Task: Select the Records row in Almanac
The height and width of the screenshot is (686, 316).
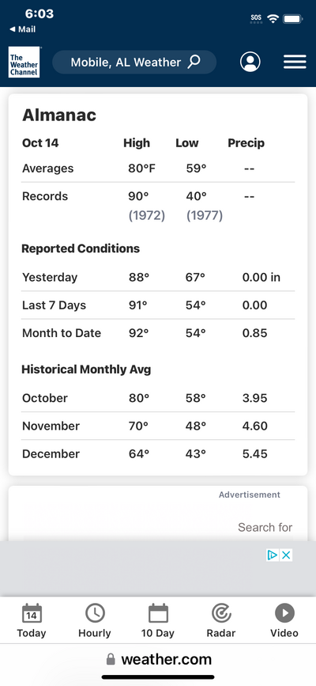Action: (x=158, y=206)
